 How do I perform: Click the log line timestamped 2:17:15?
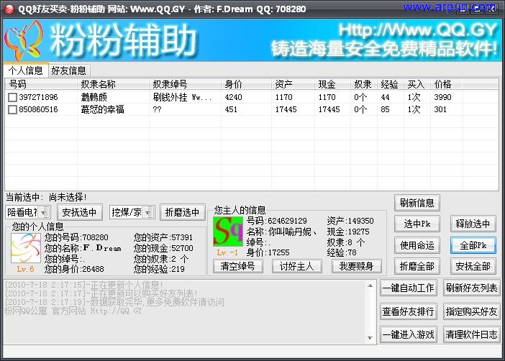[x=84, y=285]
